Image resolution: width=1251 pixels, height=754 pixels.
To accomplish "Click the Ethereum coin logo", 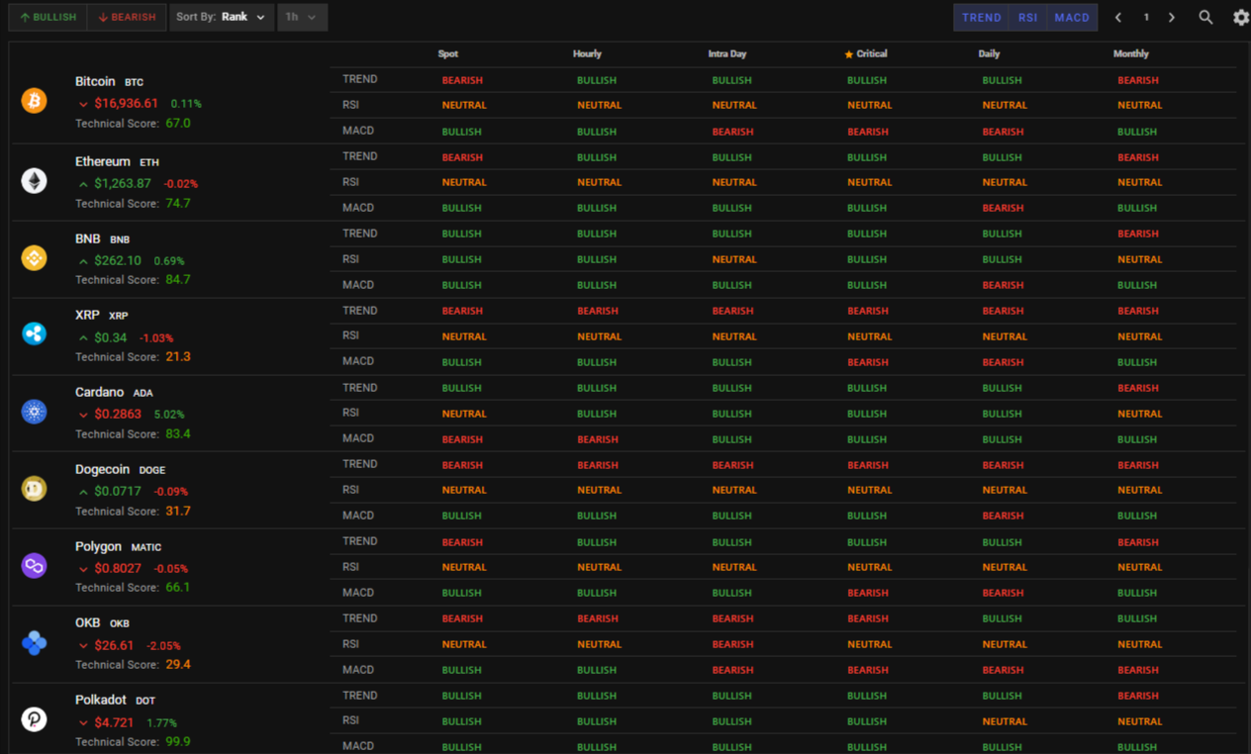I will click(x=35, y=180).
